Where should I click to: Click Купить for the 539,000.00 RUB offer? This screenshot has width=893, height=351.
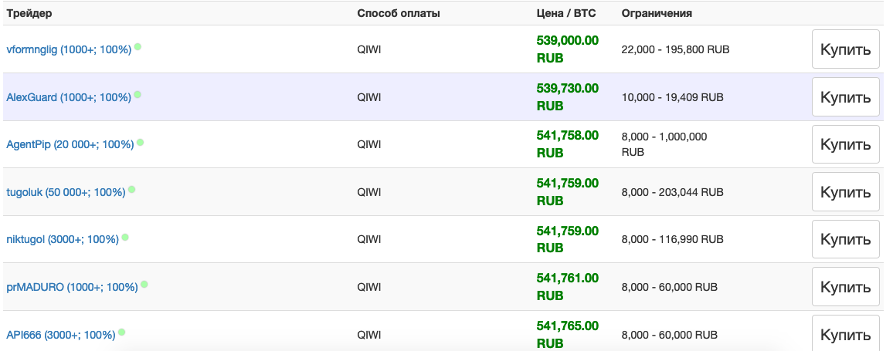[845, 49]
